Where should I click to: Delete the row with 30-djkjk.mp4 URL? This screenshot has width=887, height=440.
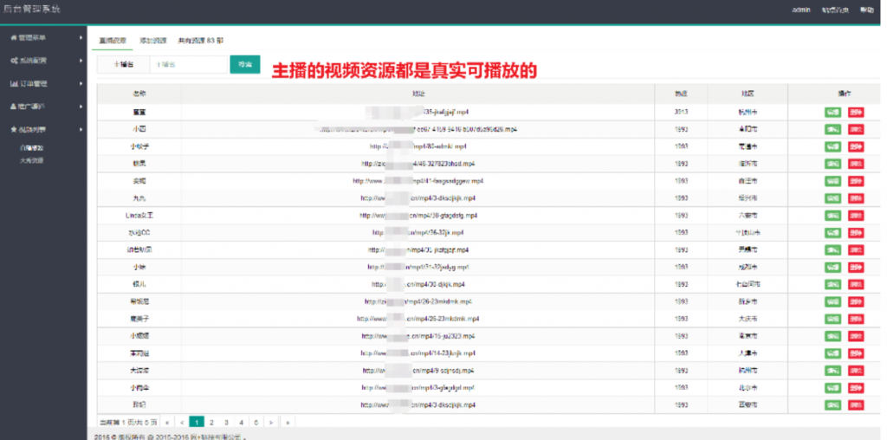(856, 284)
